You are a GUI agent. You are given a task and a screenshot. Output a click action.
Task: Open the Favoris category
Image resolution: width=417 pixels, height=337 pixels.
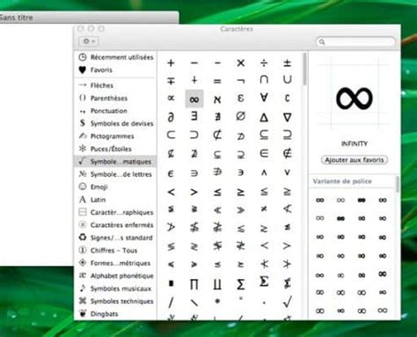(116, 70)
